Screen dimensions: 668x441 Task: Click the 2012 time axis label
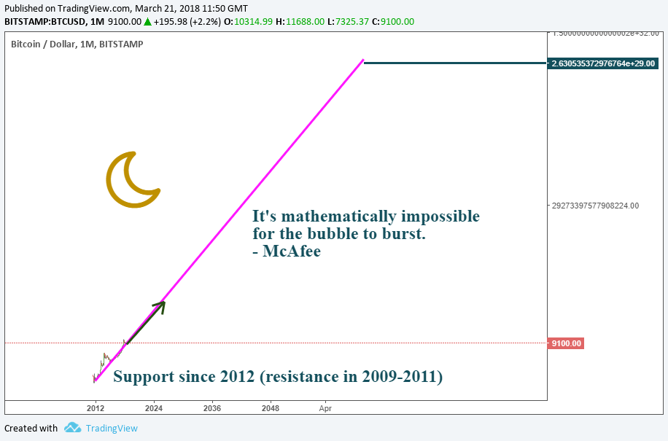[x=96, y=408]
